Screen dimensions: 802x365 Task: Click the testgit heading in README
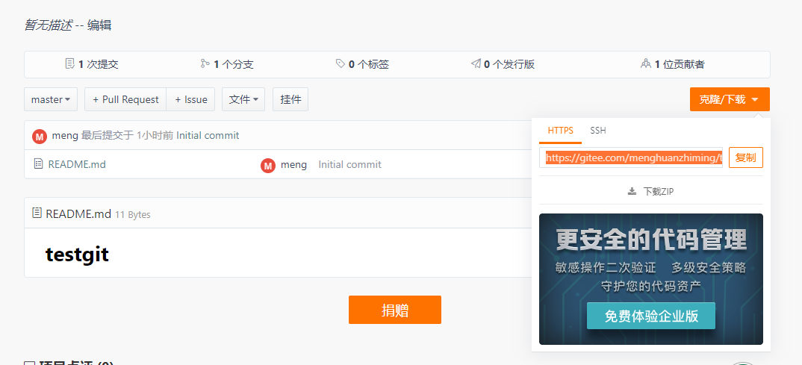77,254
